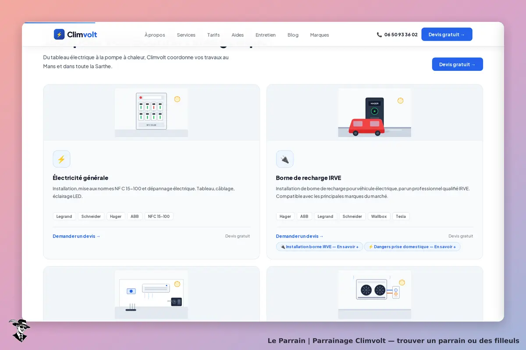Select the Schneider tag in the Électricité générale card
526x350 pixels.
pos(91,216)
